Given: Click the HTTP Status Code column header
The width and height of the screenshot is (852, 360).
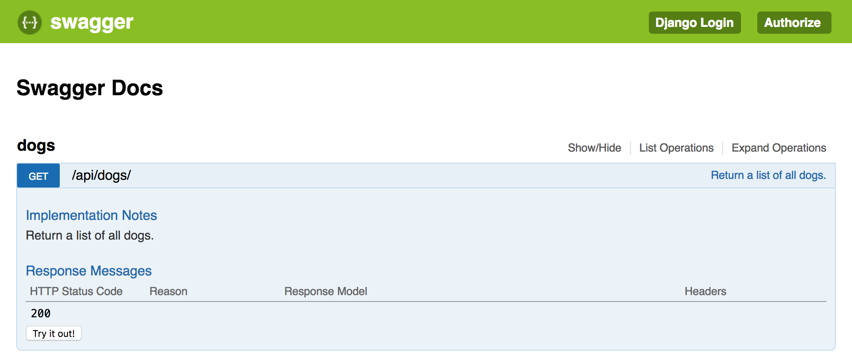Looking at the screenshot, I should point(76,291).
